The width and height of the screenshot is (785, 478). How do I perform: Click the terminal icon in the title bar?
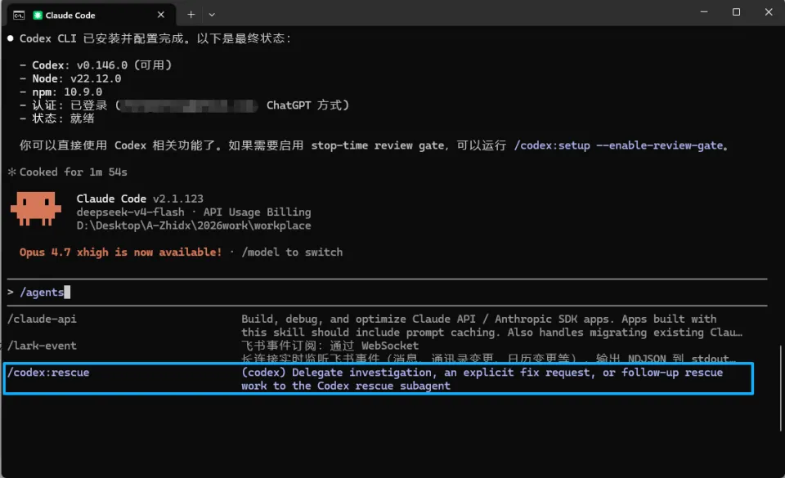click(19, 15)
